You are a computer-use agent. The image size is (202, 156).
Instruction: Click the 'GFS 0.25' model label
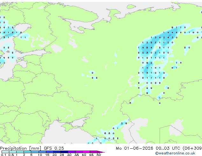pyautogui.click(x=54, y=148)
